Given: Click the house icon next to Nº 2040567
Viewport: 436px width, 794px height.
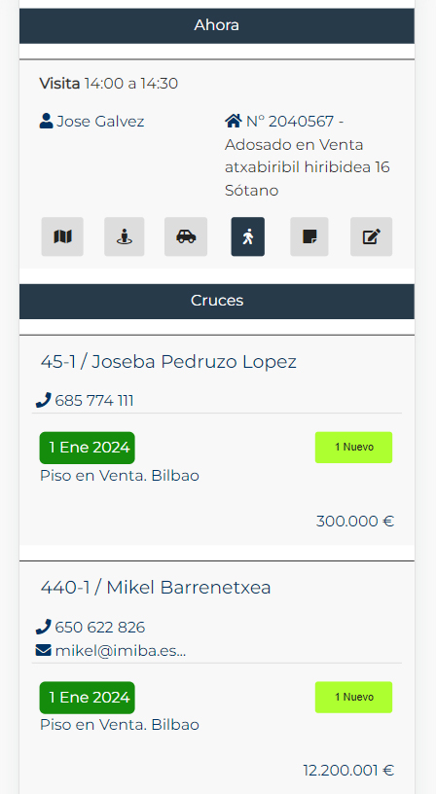Looking at the screenshot, I should pos(233,121).
